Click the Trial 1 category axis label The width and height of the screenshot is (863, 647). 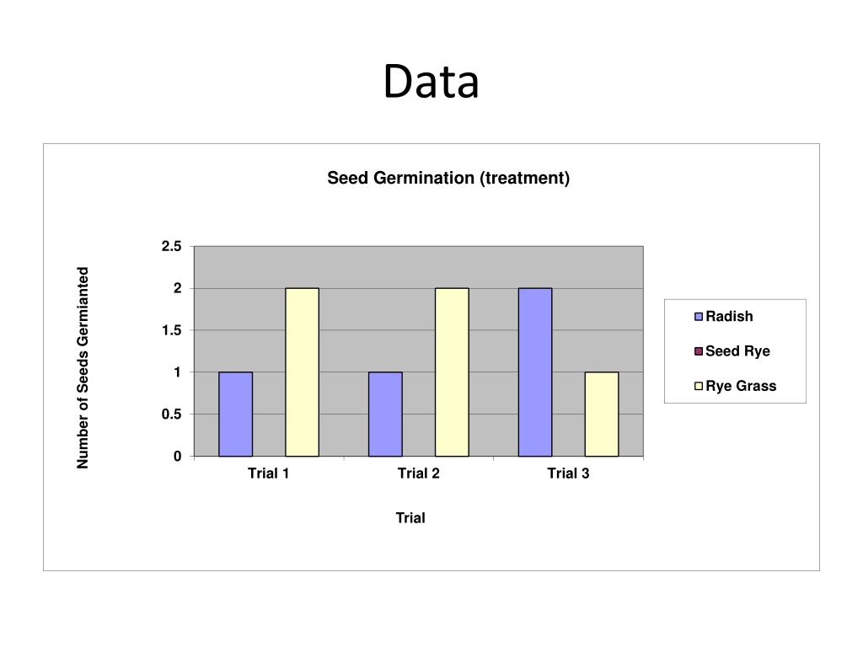tap(269, 473)
